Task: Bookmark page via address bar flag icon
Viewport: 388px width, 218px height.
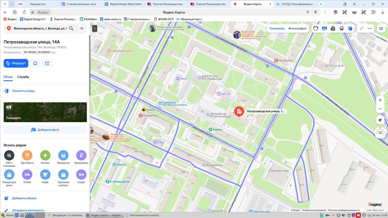Action: click(315, 12)
